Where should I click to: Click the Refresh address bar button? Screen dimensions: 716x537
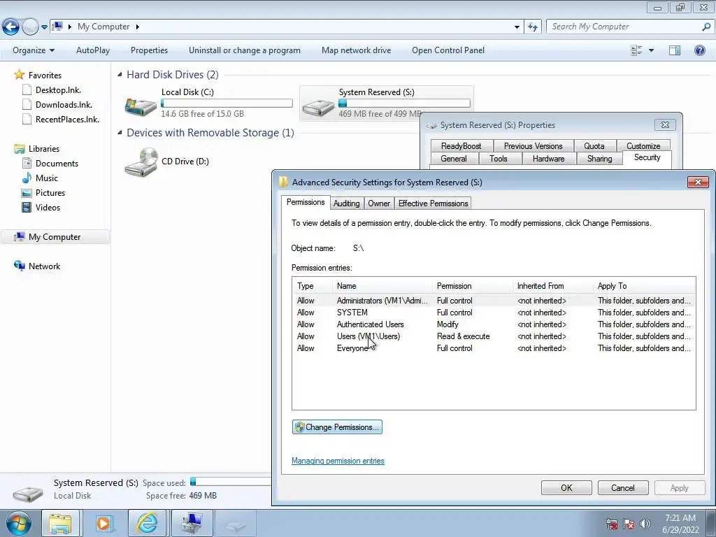533,27
